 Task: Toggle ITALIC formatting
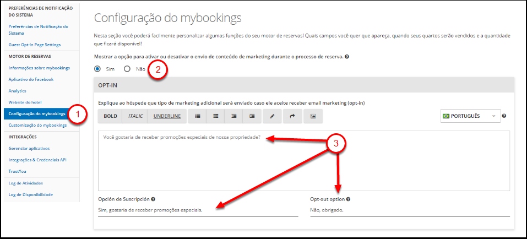coord(135,116)
